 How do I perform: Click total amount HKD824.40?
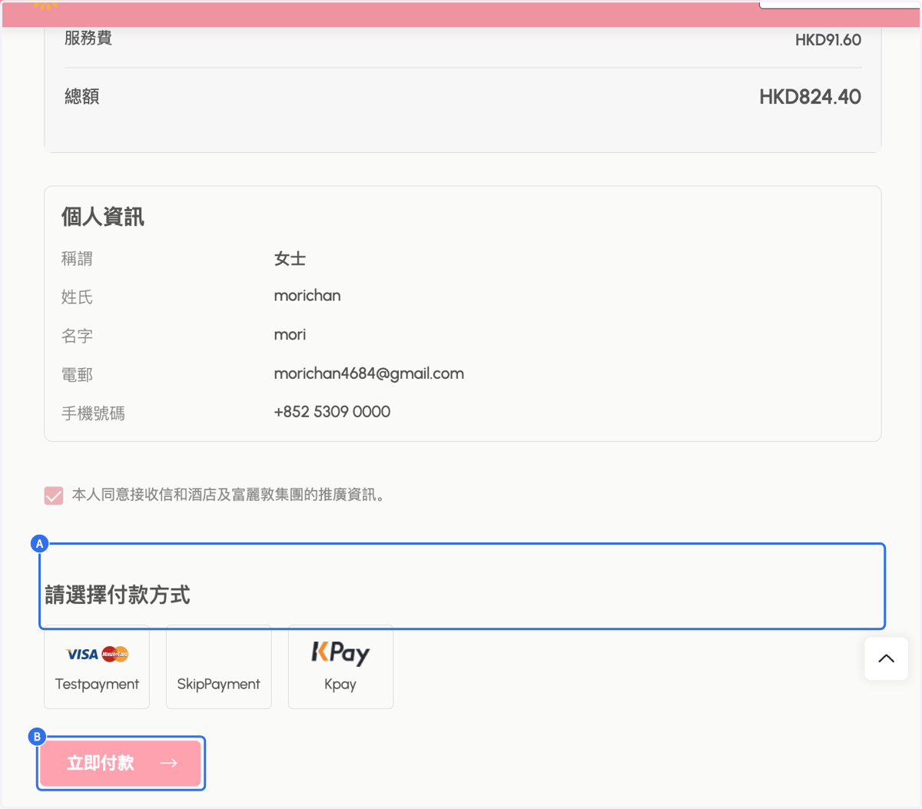point(810,97)
